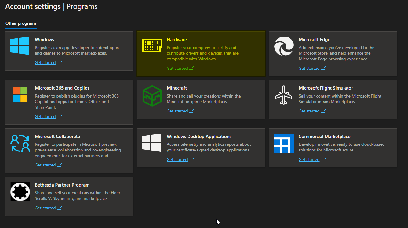The height and width of the screenshot is (228, 408).
Task: Open Get started link for Minecraft
Action: pos(177,111)
